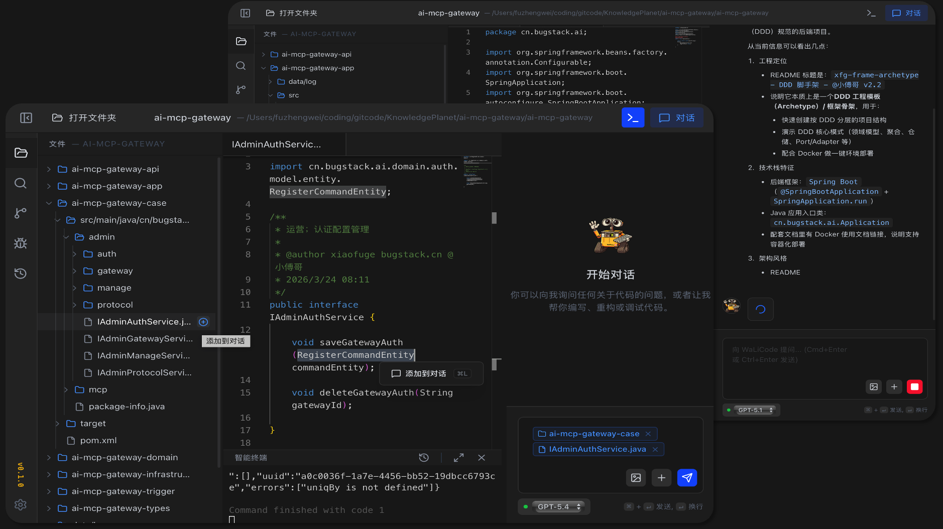
Task: Add IAdminAuthService file to conversation
Action: pos(203,322)
